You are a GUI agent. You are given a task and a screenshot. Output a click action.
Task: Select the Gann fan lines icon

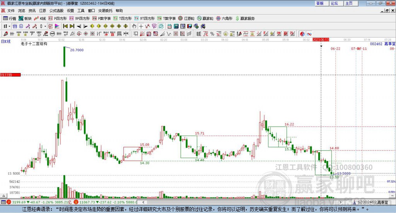(142, 34)
